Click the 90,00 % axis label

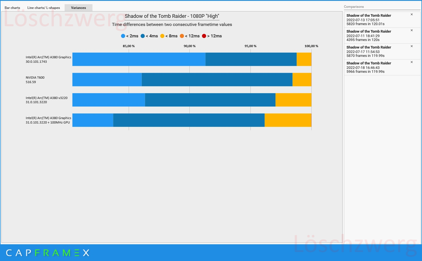[x=190, y=46]
